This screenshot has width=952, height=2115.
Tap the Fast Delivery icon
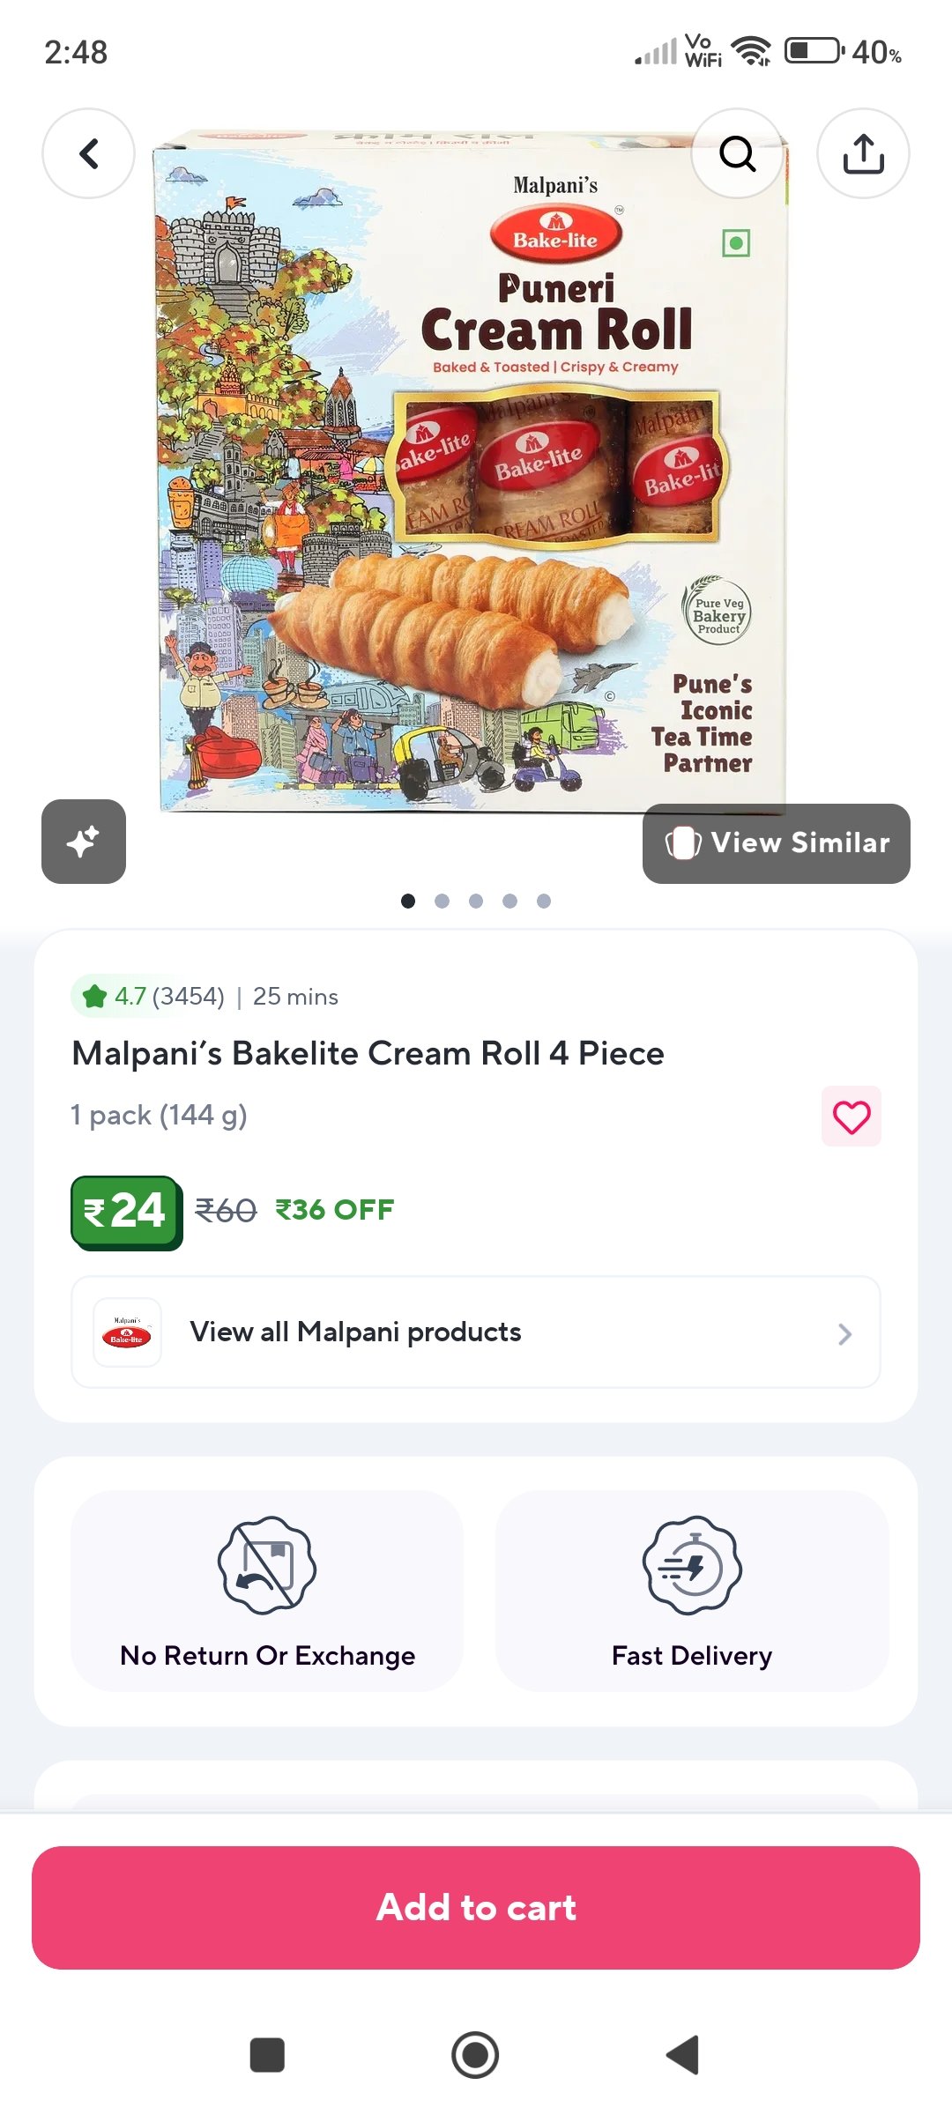coord(692,1565)
